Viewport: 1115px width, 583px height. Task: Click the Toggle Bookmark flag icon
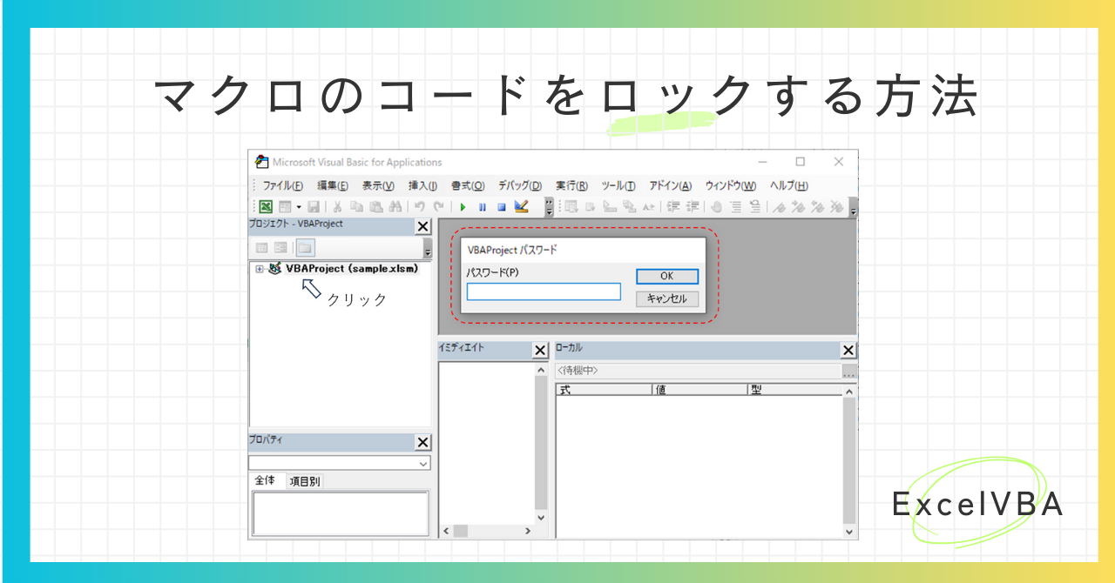(x=780, y=207)
